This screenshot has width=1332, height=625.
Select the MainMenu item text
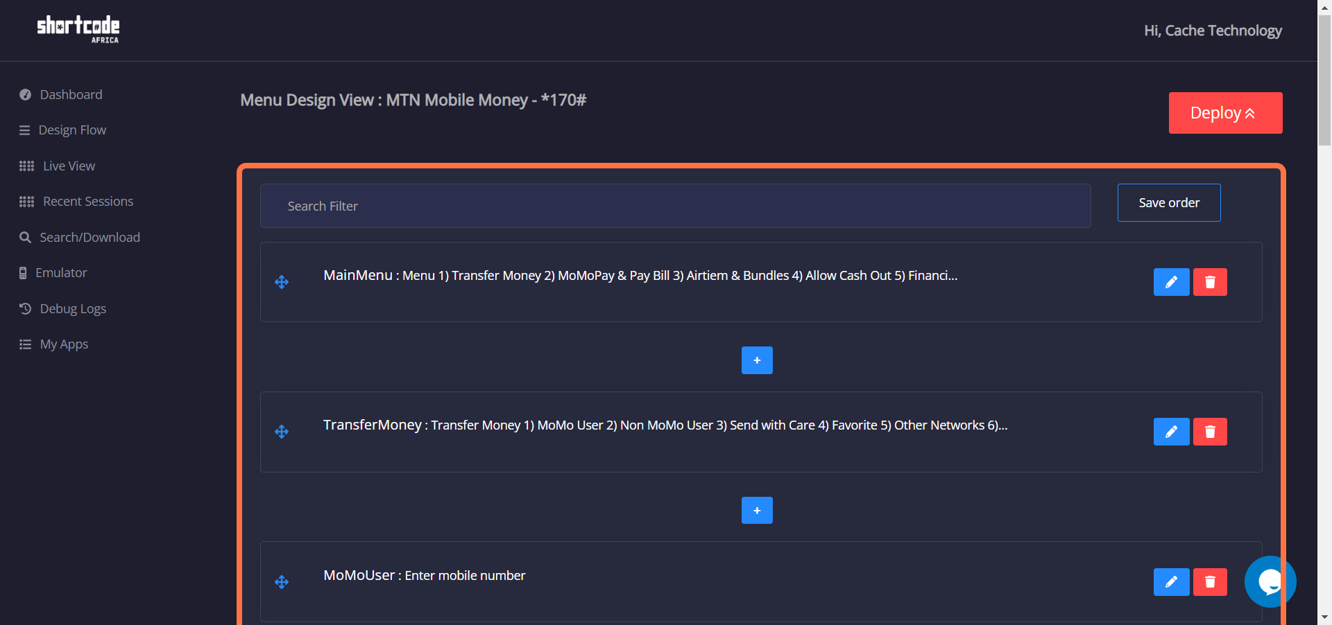point(640,276)
